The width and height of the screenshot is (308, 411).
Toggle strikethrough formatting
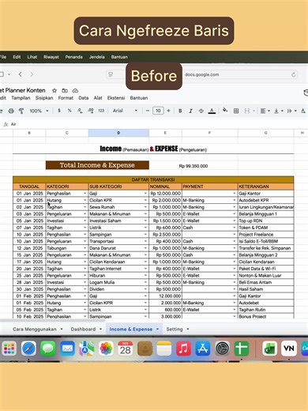coord(201,111)
